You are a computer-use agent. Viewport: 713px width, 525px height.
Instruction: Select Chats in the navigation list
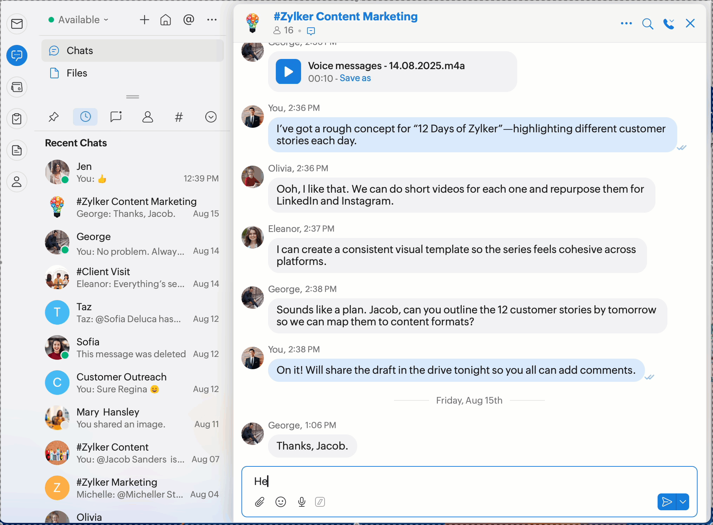[133, 51]
